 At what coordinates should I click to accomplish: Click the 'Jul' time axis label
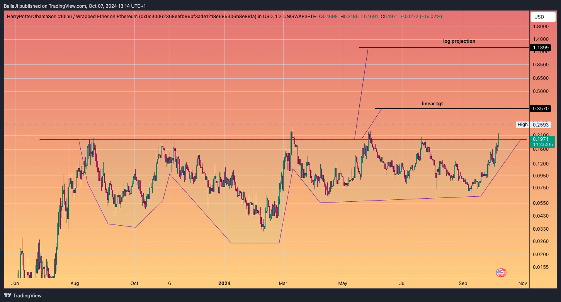point(403,283)
